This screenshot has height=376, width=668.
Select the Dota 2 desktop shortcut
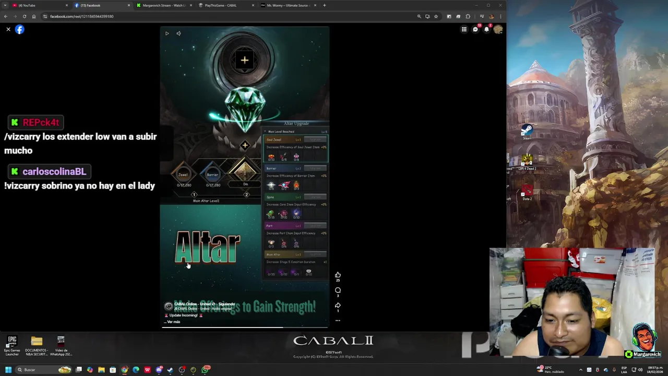tap(527, 192)
